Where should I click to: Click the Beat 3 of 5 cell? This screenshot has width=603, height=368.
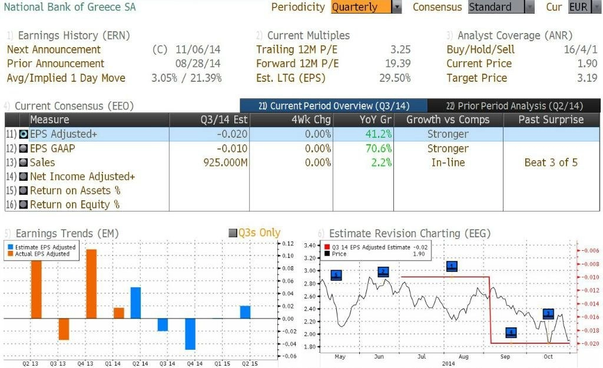(551, 163)
